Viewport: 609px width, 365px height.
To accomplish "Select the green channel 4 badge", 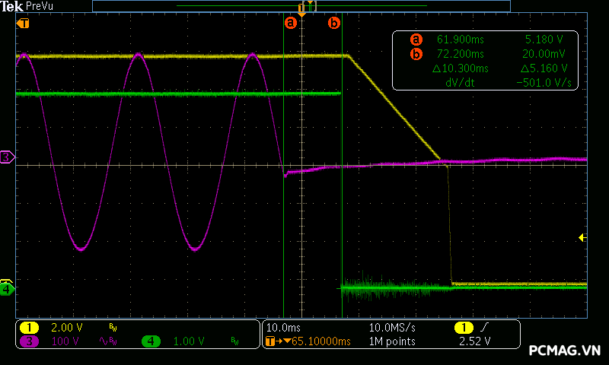I will (x=152, y=341).
